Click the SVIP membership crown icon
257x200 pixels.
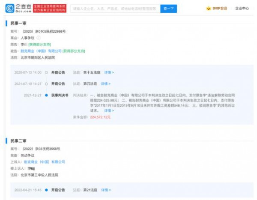tap(209, 9)
